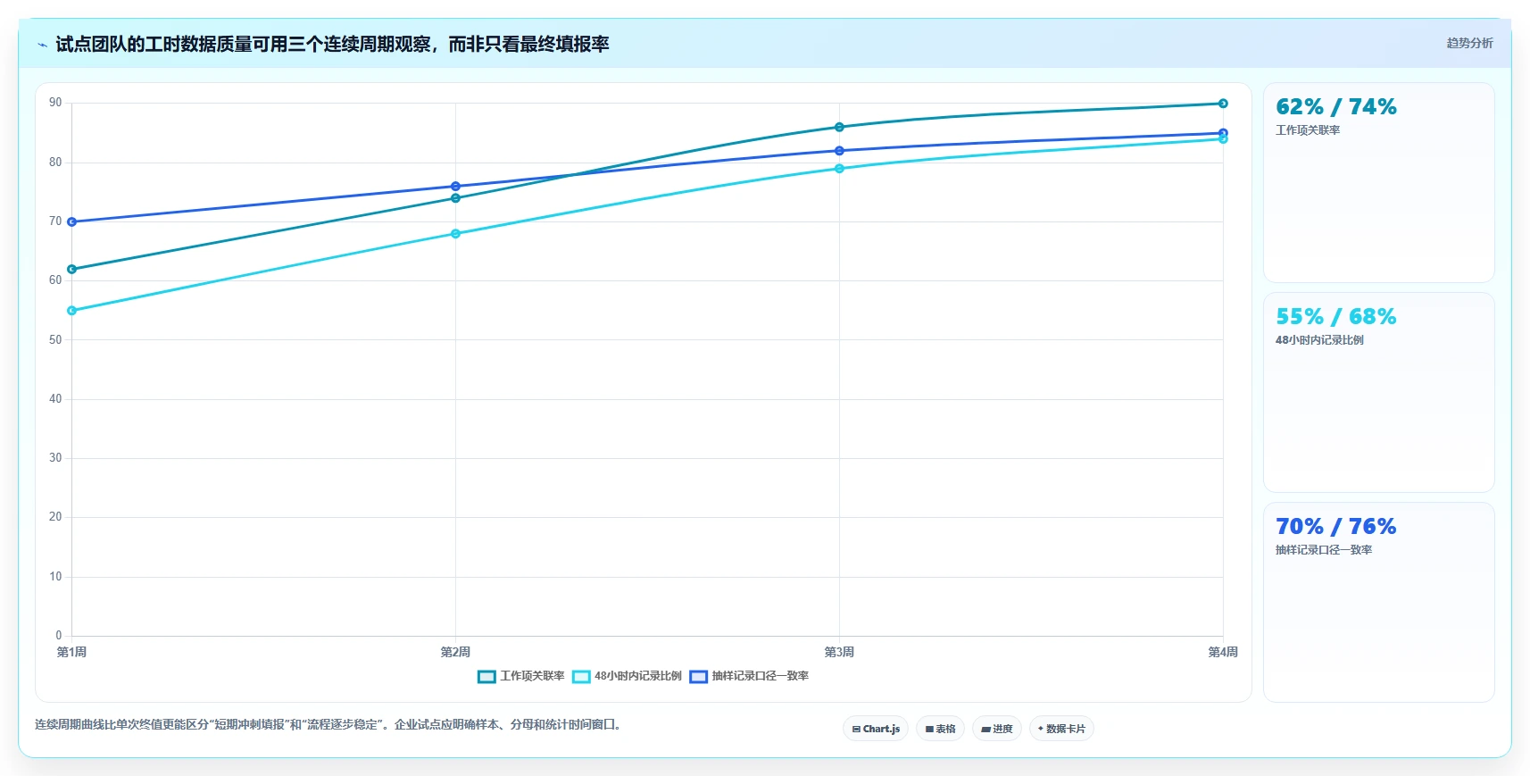This screenshot has width=1530, height=776.
Task: Click the 70% / 76% card value
Action: click(1336, 527)
